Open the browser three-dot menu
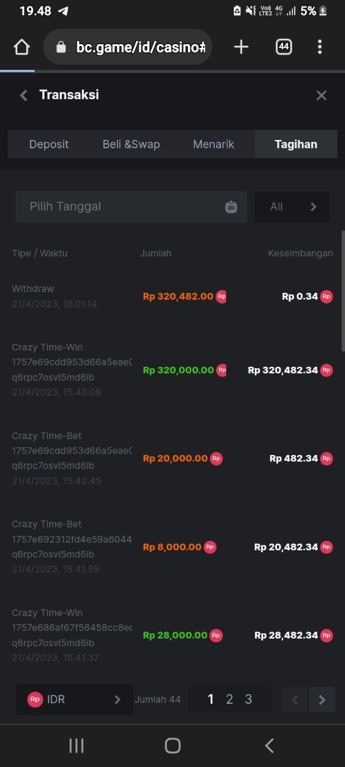 tap(319, 47)
